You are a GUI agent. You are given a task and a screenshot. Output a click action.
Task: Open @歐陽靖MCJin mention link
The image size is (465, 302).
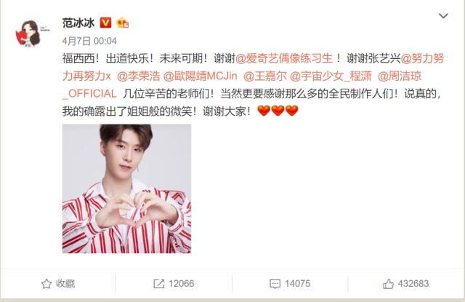tap(201, 76)
